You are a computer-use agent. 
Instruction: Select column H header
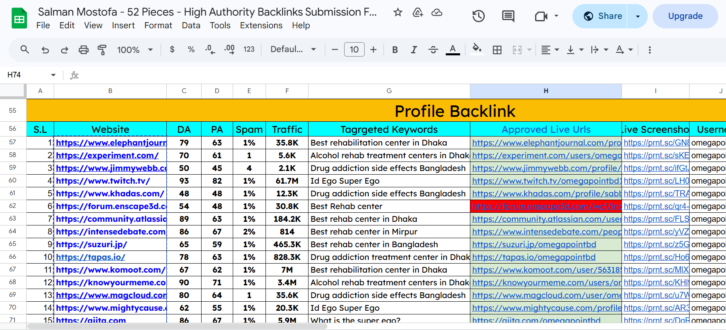(546, 91)
